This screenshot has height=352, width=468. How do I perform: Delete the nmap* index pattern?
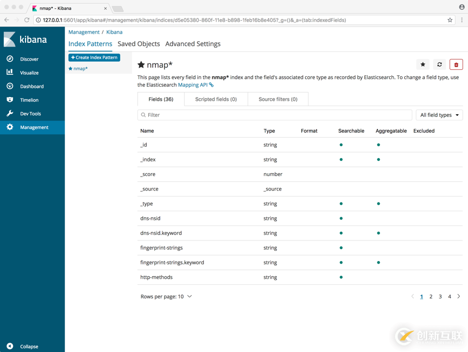pos(456,64)
